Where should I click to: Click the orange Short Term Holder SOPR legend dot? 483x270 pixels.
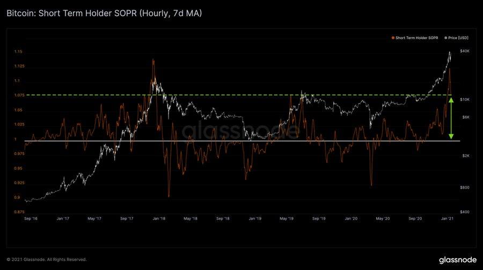(x=393, y=38)
